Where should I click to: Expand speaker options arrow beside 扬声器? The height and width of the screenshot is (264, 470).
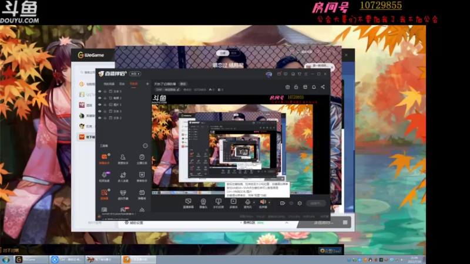[269, 202]
